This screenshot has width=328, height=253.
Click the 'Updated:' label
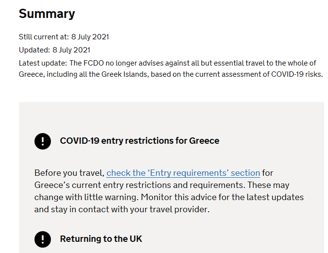34,50
